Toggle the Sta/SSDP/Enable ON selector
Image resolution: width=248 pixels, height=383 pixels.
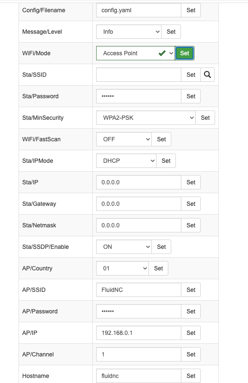pyautogui.click(x=124, y=247)
